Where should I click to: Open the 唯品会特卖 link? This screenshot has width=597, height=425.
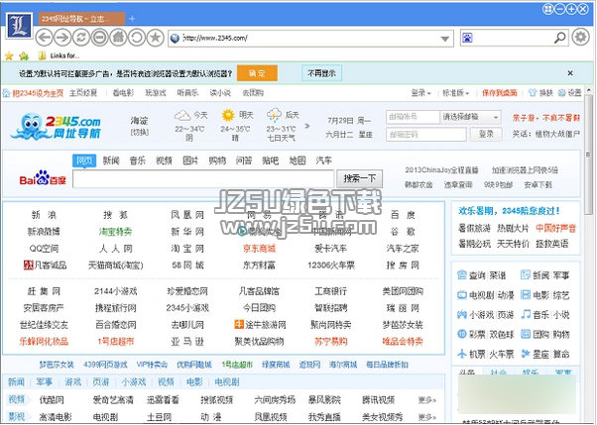(403, 342)
